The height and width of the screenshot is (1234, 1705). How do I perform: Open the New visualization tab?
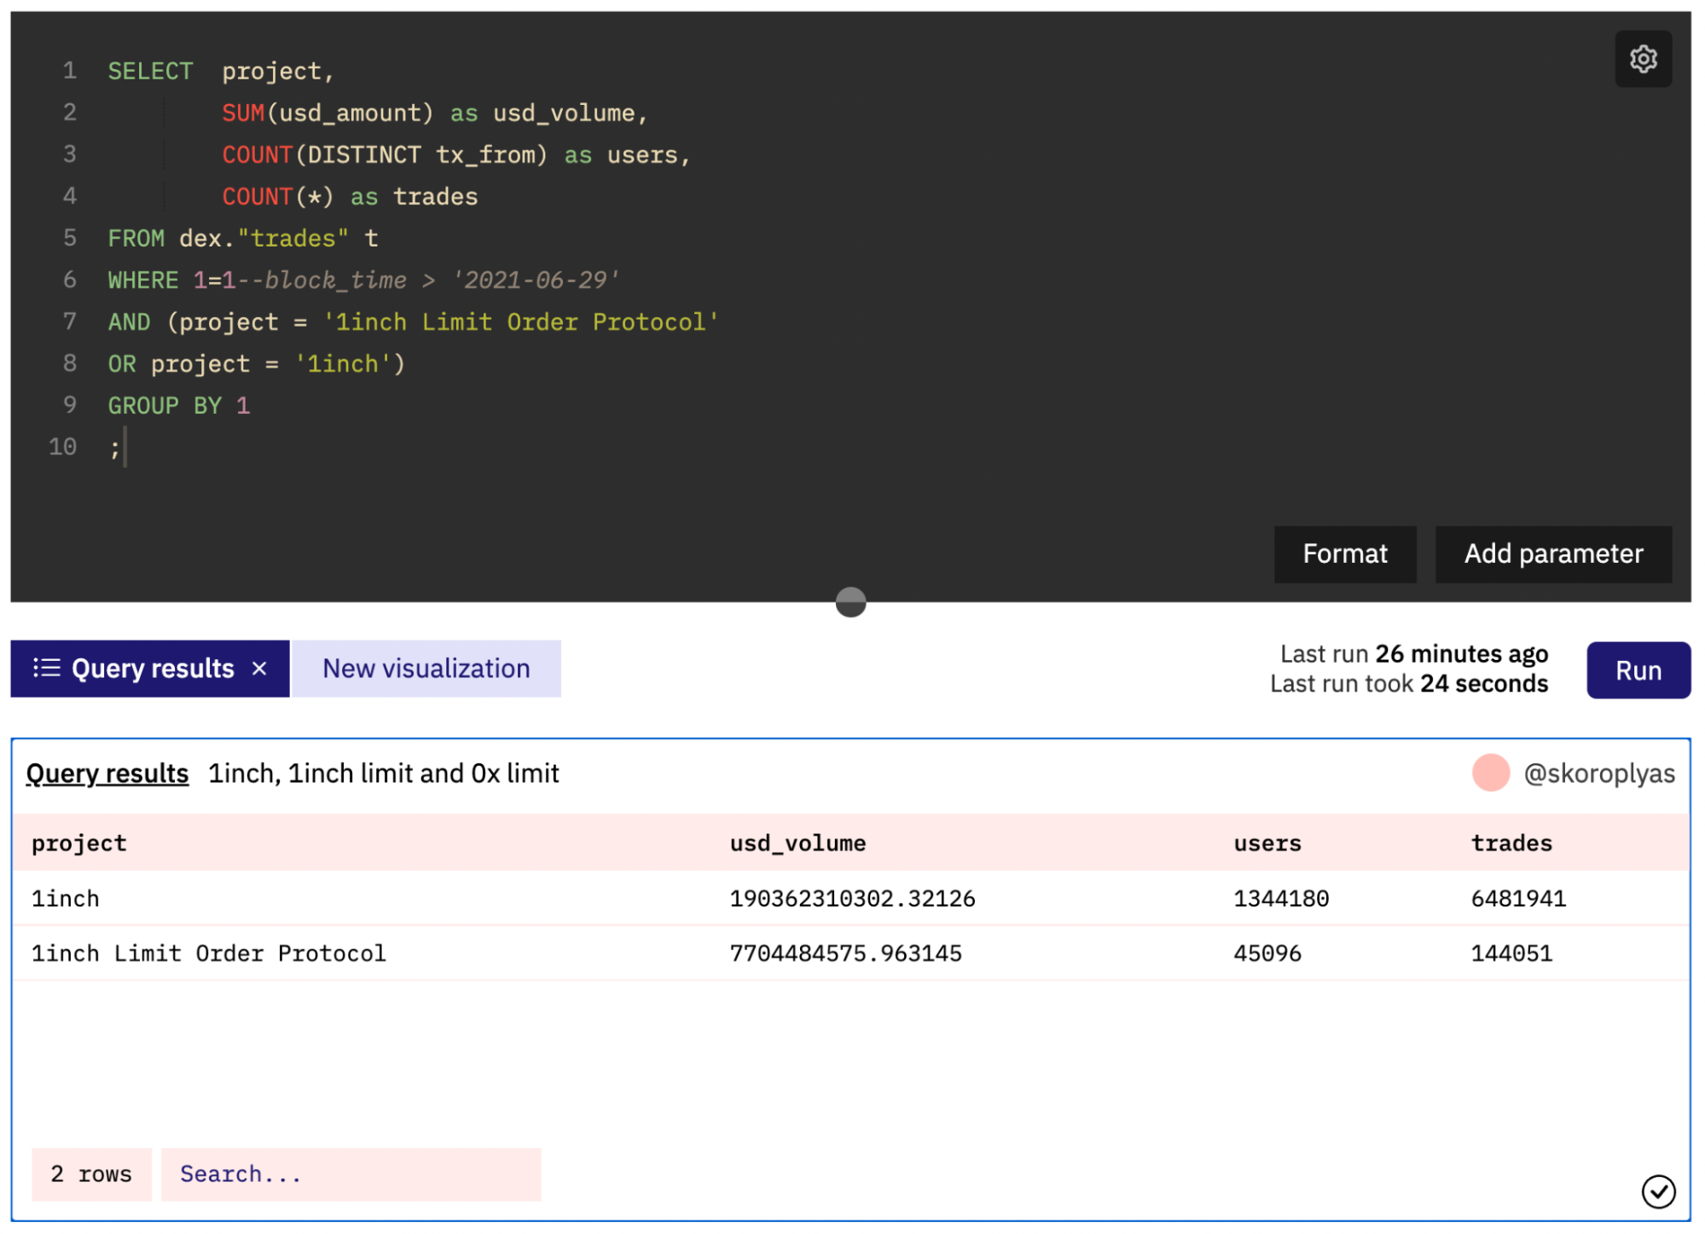point(426,669)
